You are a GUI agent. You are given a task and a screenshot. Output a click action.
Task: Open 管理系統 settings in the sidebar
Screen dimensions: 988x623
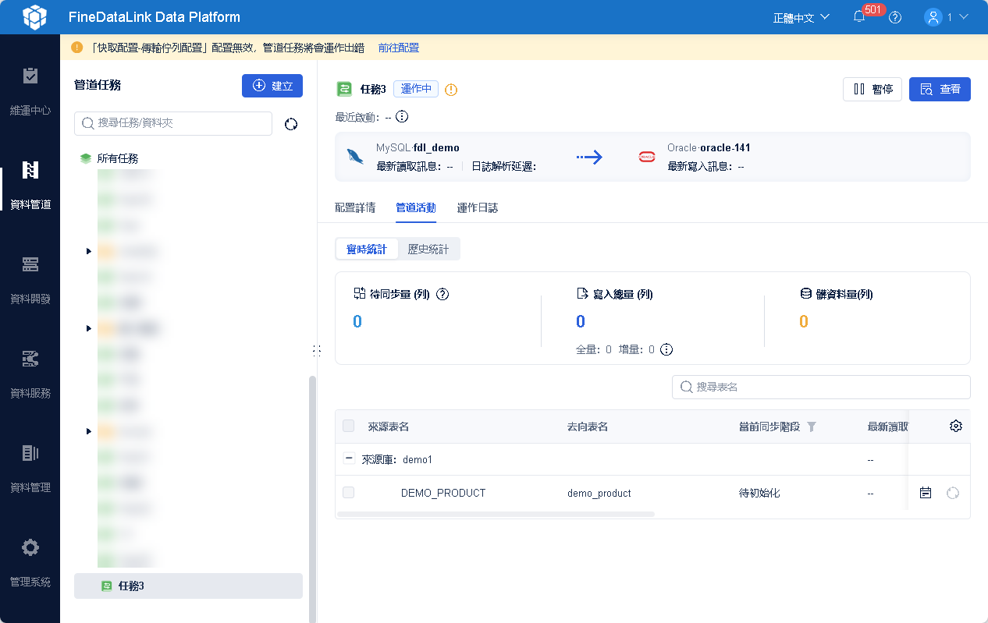pos(30,563)
